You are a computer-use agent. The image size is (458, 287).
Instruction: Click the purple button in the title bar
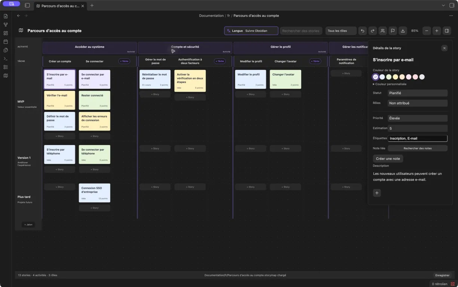[12, 4]
